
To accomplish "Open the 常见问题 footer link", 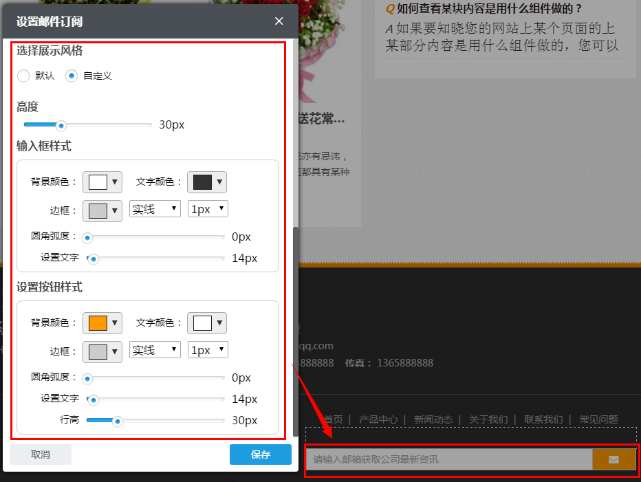I will pos(598,418).
